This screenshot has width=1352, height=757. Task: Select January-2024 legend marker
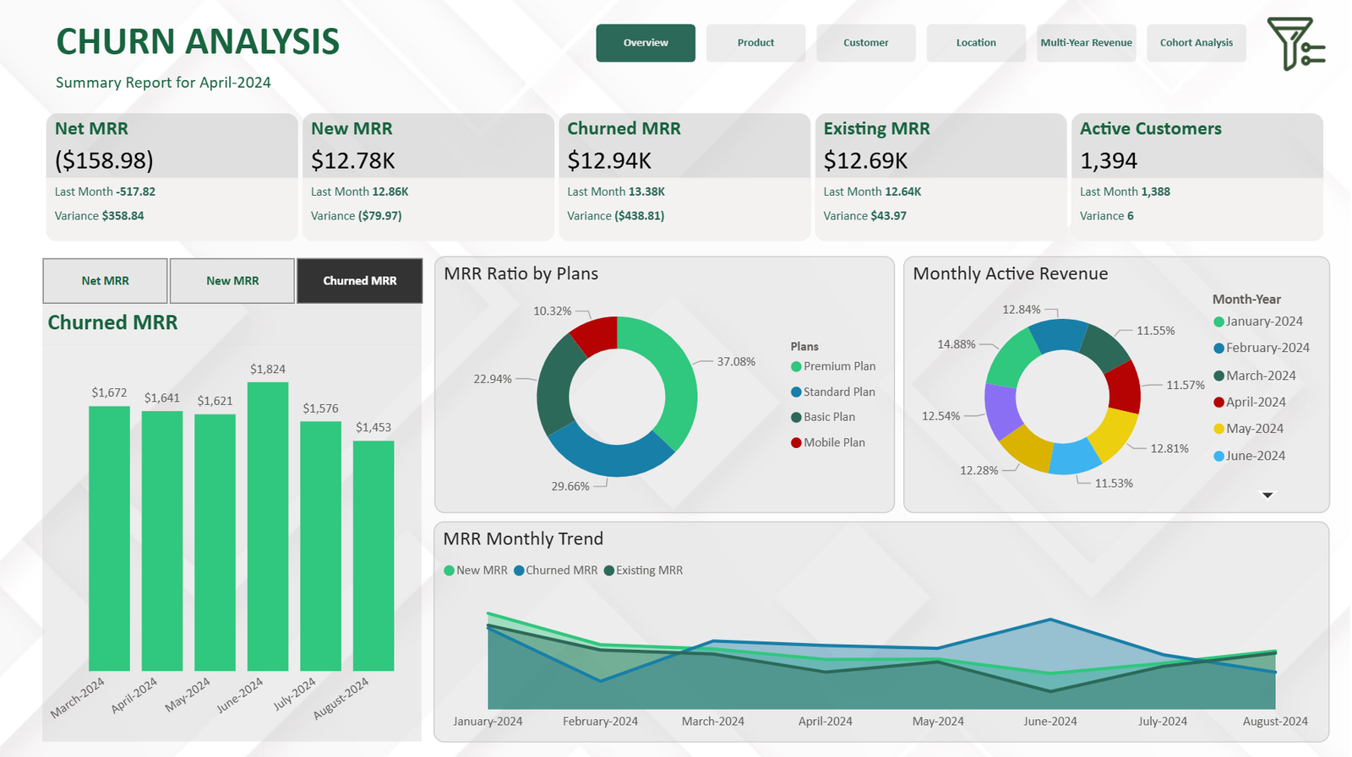pos(1218,322)
